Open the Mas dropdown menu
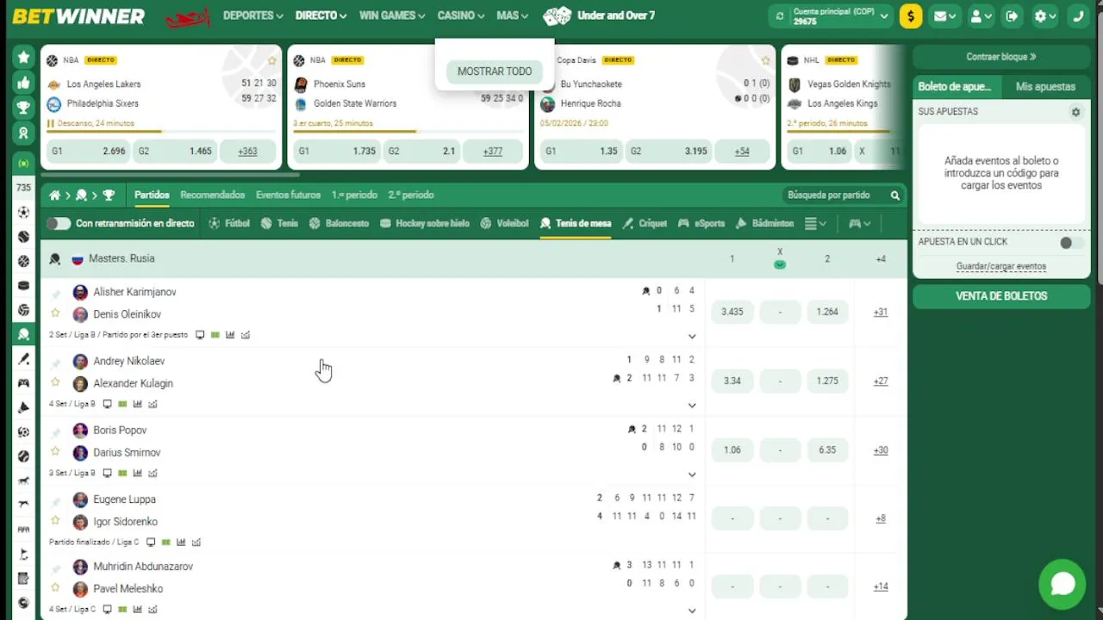This screenshot has width=1103, height=620. 513,15
